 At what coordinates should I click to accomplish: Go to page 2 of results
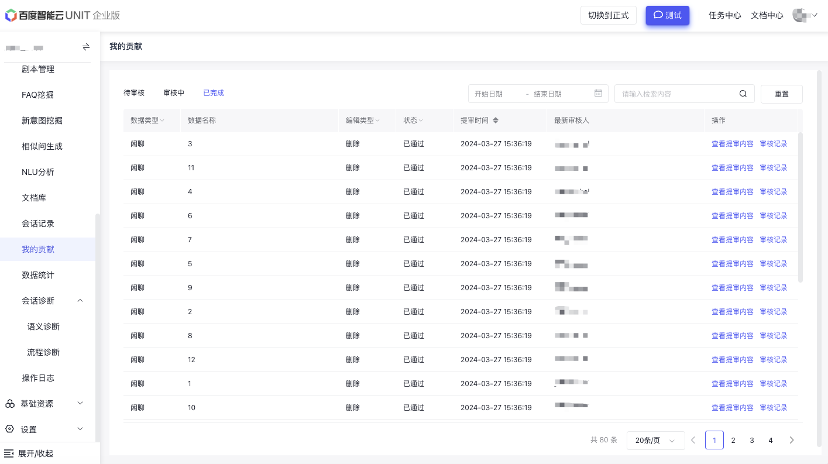[733, 440]
